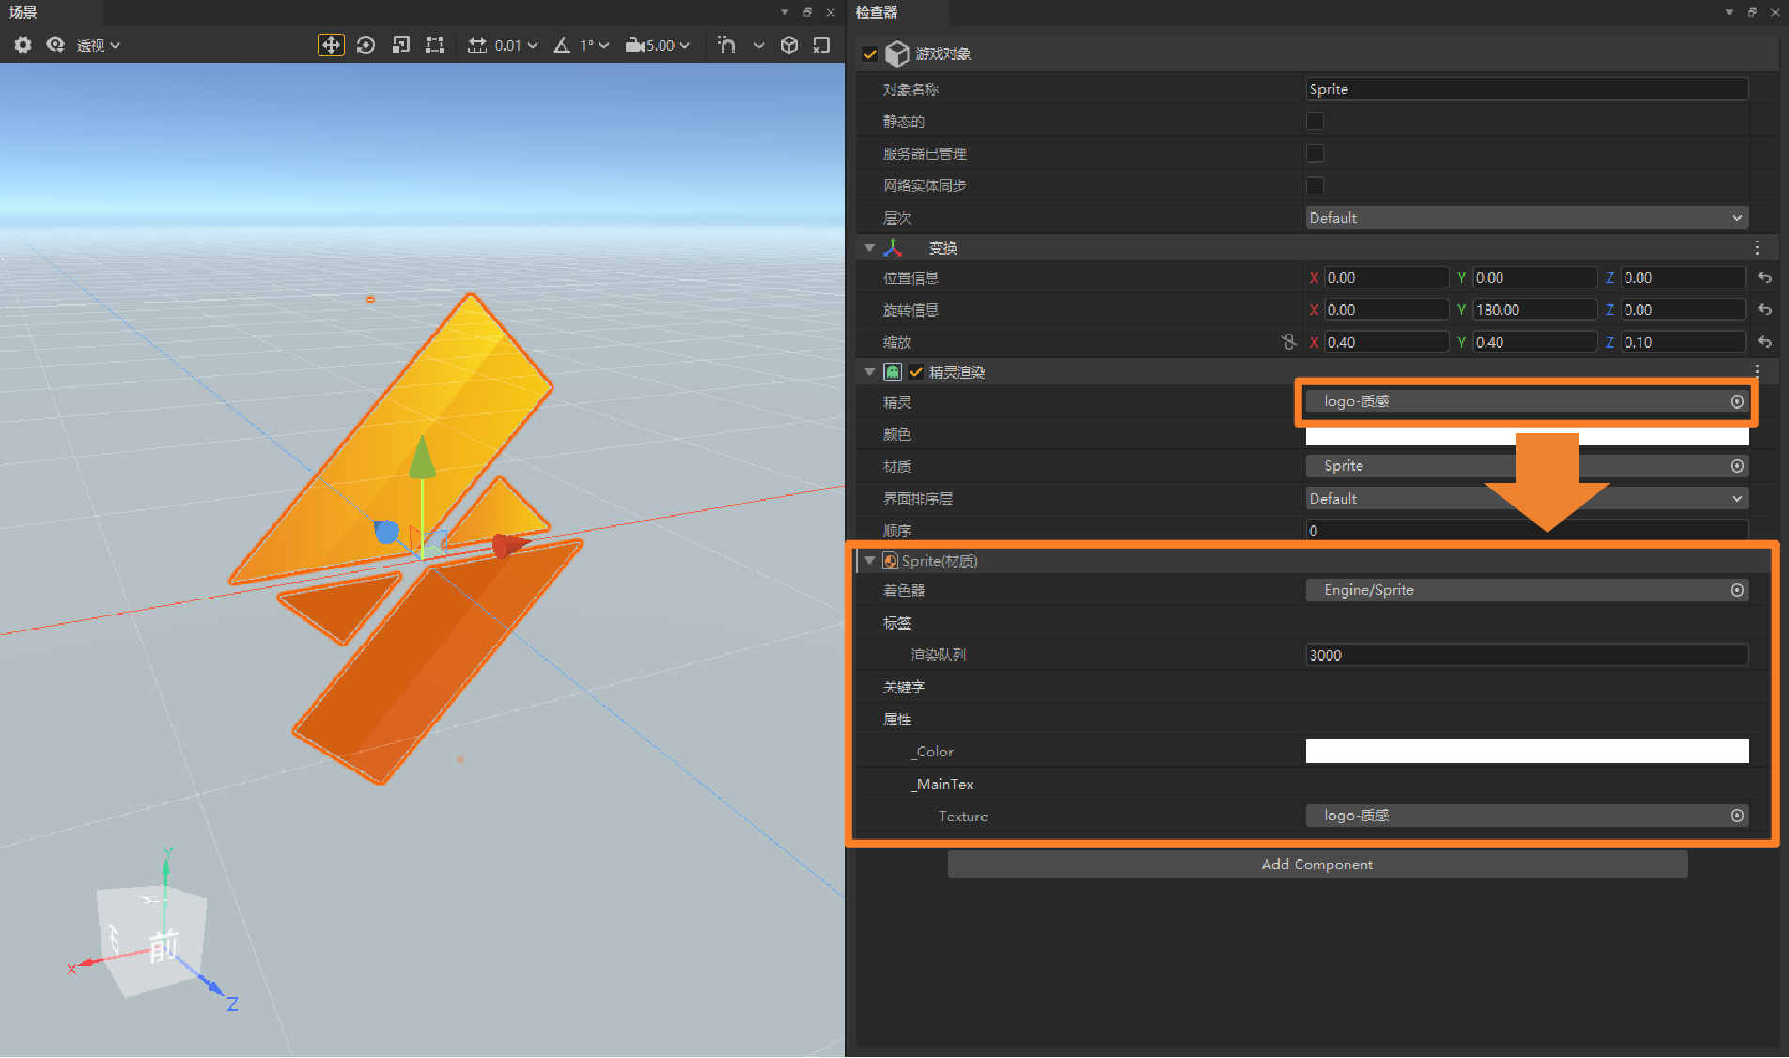Select the Scale tool
The image size is (1789, 1058).
pyautogui.click(x=400, y=44)
